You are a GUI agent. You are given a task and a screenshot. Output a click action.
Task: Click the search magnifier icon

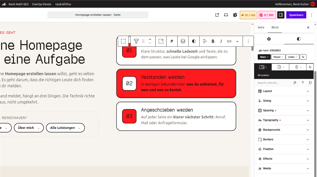[295, 83]
